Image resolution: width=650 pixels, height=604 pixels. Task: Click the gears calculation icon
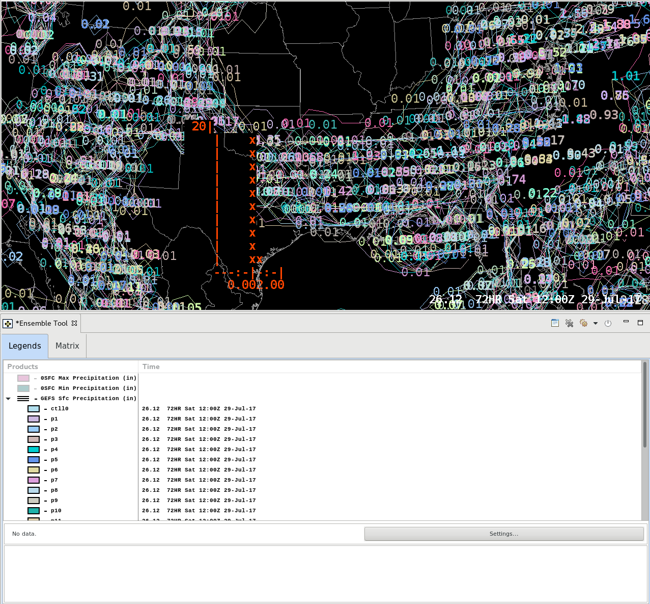click(583, 323)
